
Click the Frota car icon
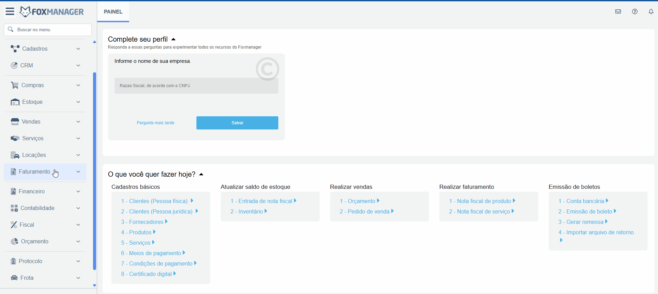click(x=14, y=278)
